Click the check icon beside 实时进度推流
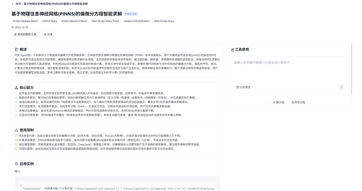Screen dimensions: 362x191 click(x=16, y=106)
